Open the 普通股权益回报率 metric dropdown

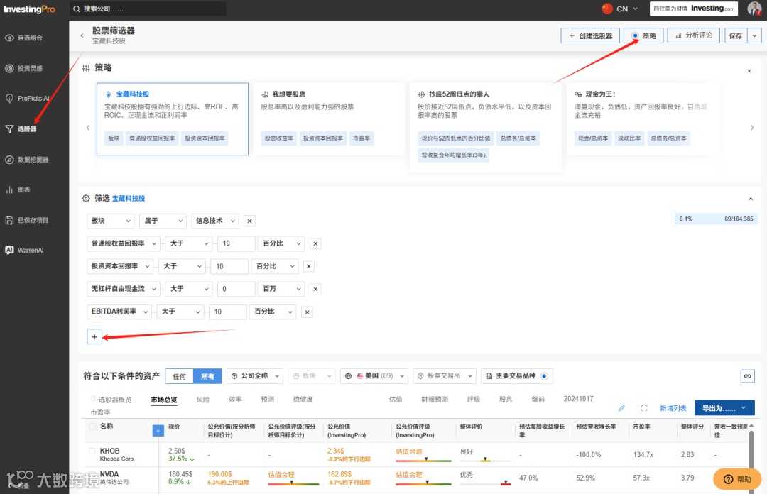click(124, 243)
